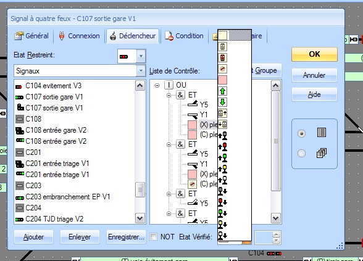Select the green down arrow state icon
363x261 pixels.
click(222, 102)
